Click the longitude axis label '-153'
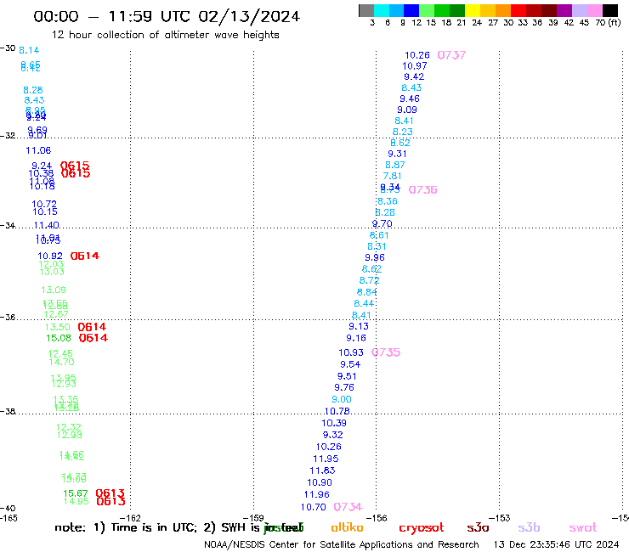Viewport: 629px width, 552px height. (500, 518)
